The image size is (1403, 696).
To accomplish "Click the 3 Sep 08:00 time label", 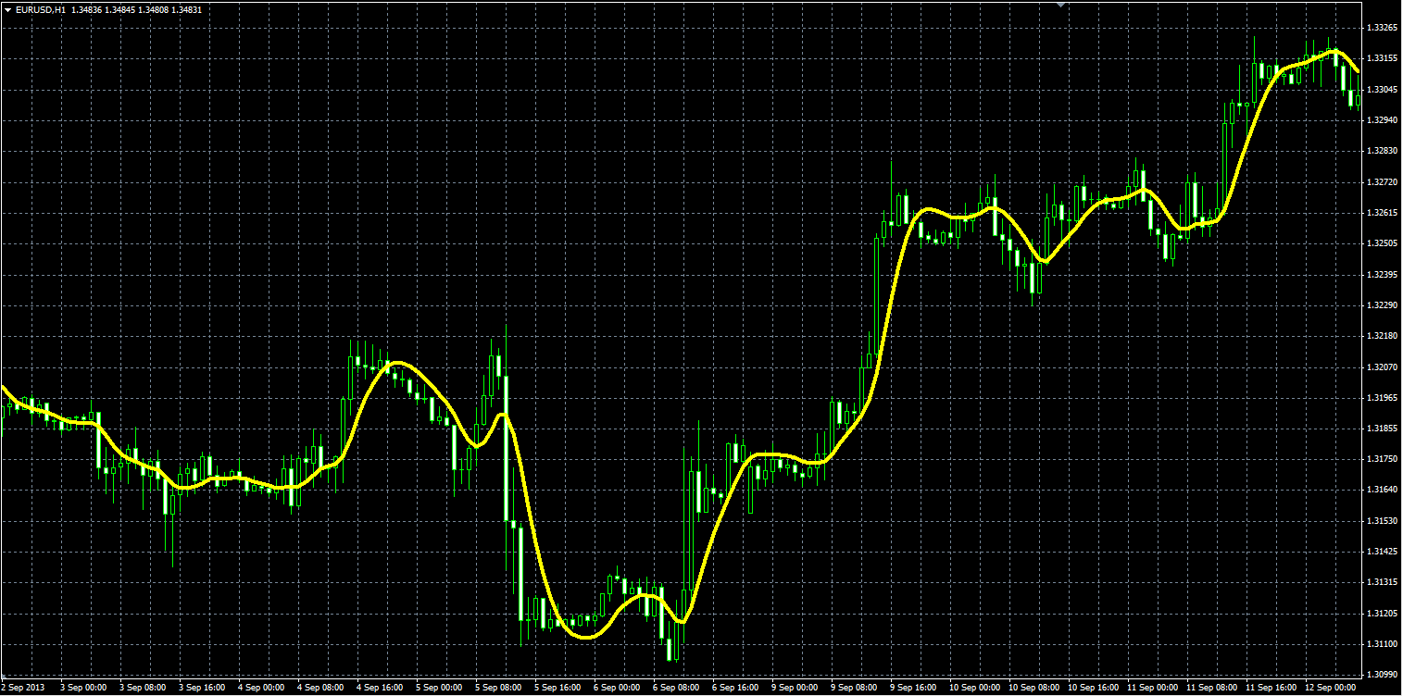I will (x=142, y=688).
